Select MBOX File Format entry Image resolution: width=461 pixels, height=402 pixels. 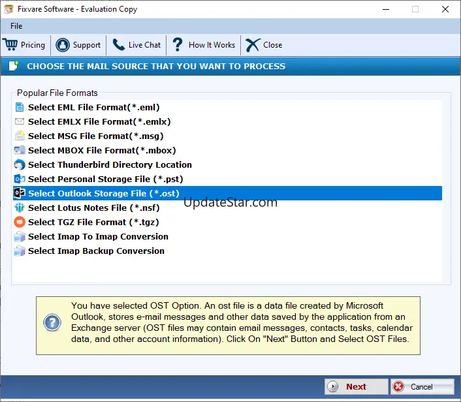click(x=102, y=150)
